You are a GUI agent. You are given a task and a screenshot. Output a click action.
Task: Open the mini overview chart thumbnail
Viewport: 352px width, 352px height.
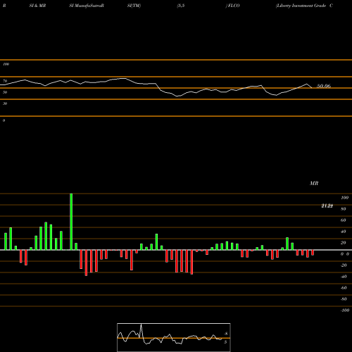click(174, 337)
